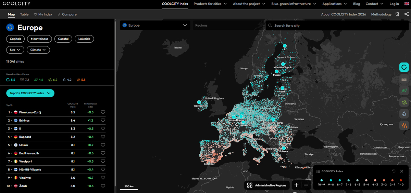Click the Echinos city marker on map
Viewport: 411px width, 193px height.
point(284,148)
